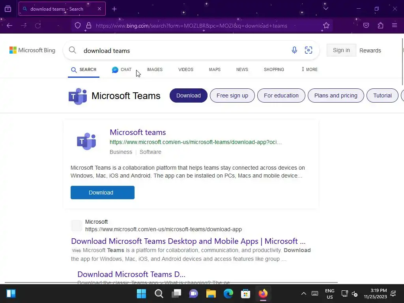Open visual search camera icon
The width and height of the screenshot is (404, 303).
pos(309,50)
